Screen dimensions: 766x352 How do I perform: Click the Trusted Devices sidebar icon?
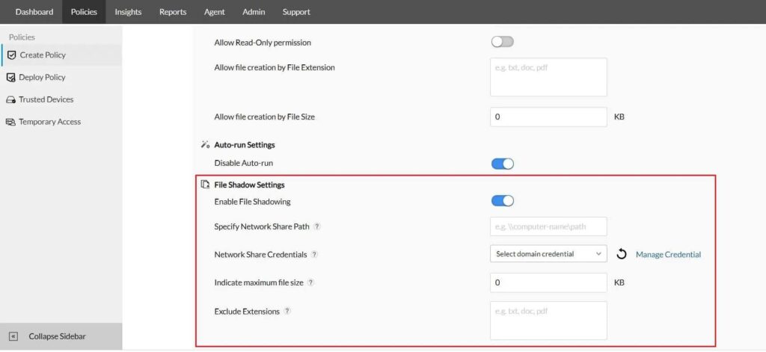pos(10,99)
